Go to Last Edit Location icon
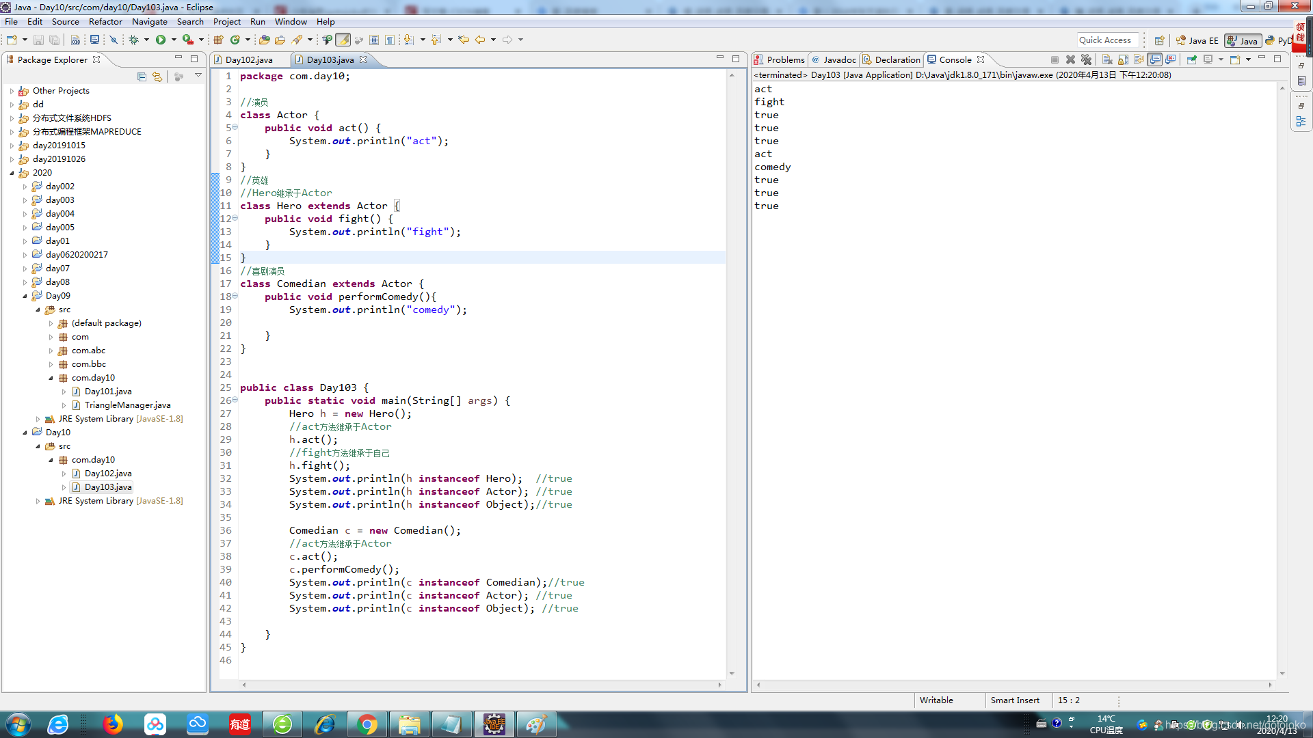The width and height of the screenshot is (1313, 738). pyautogui.click(x=464, y=40)
